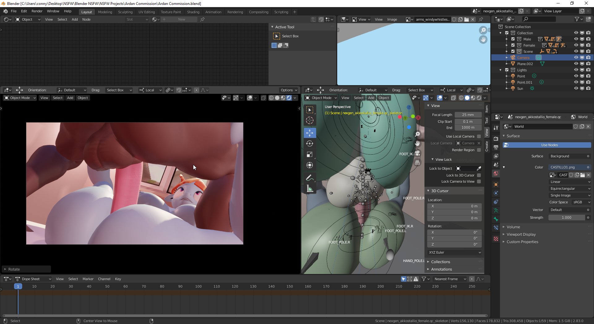Enable Lock Camera to View checkbox
594x324 pixels.
tap(479, 181)
